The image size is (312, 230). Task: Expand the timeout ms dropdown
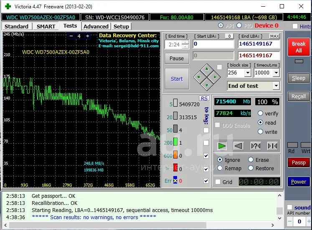276,73
